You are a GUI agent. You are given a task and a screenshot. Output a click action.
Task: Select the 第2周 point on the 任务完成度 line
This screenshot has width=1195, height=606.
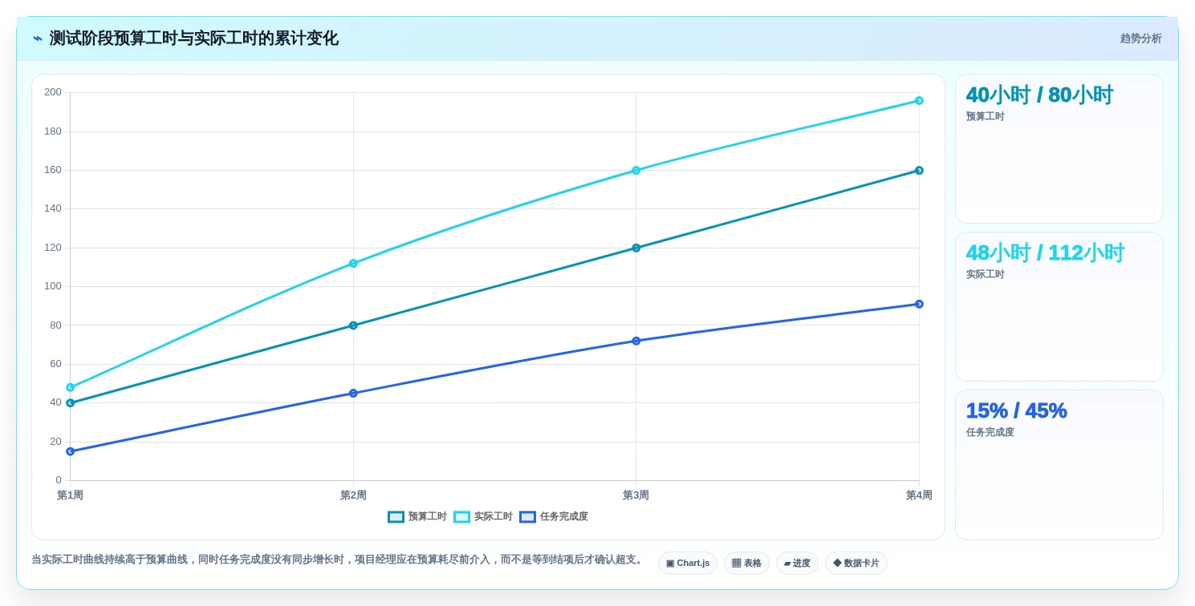(x=353, y=394)
